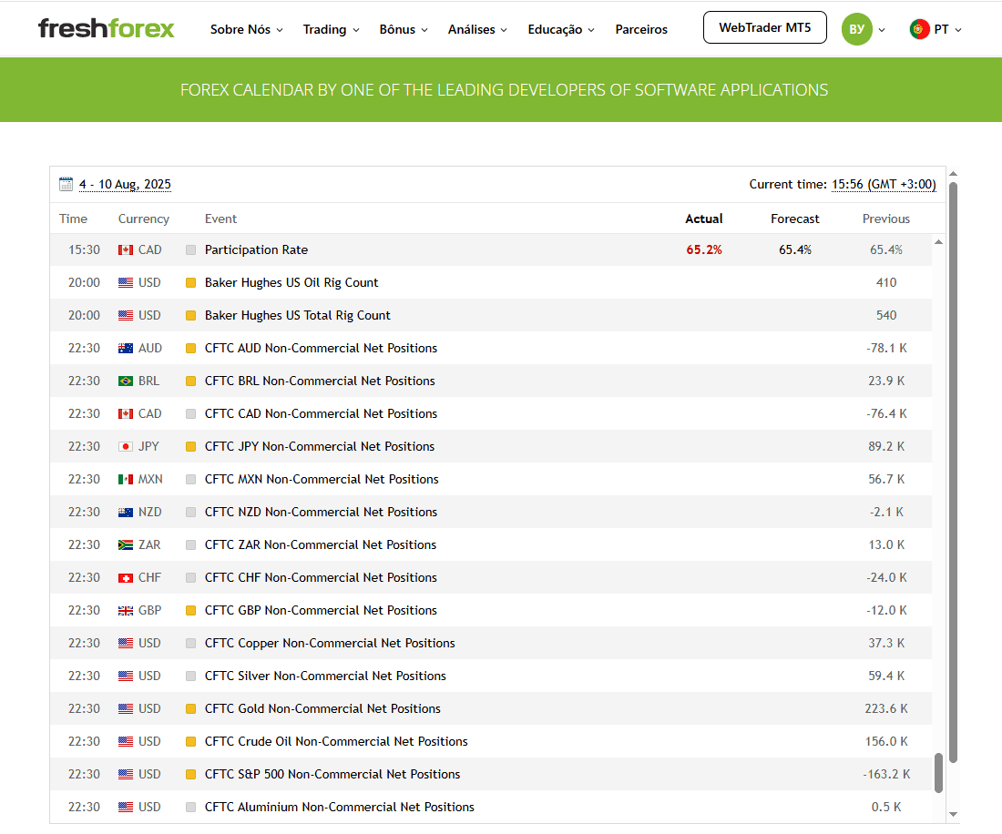This screenshot has height=834, width=1002.
Task: Toggle importance marker for CFTC MXN Net Positions
Action: click(x=190, y=479)
